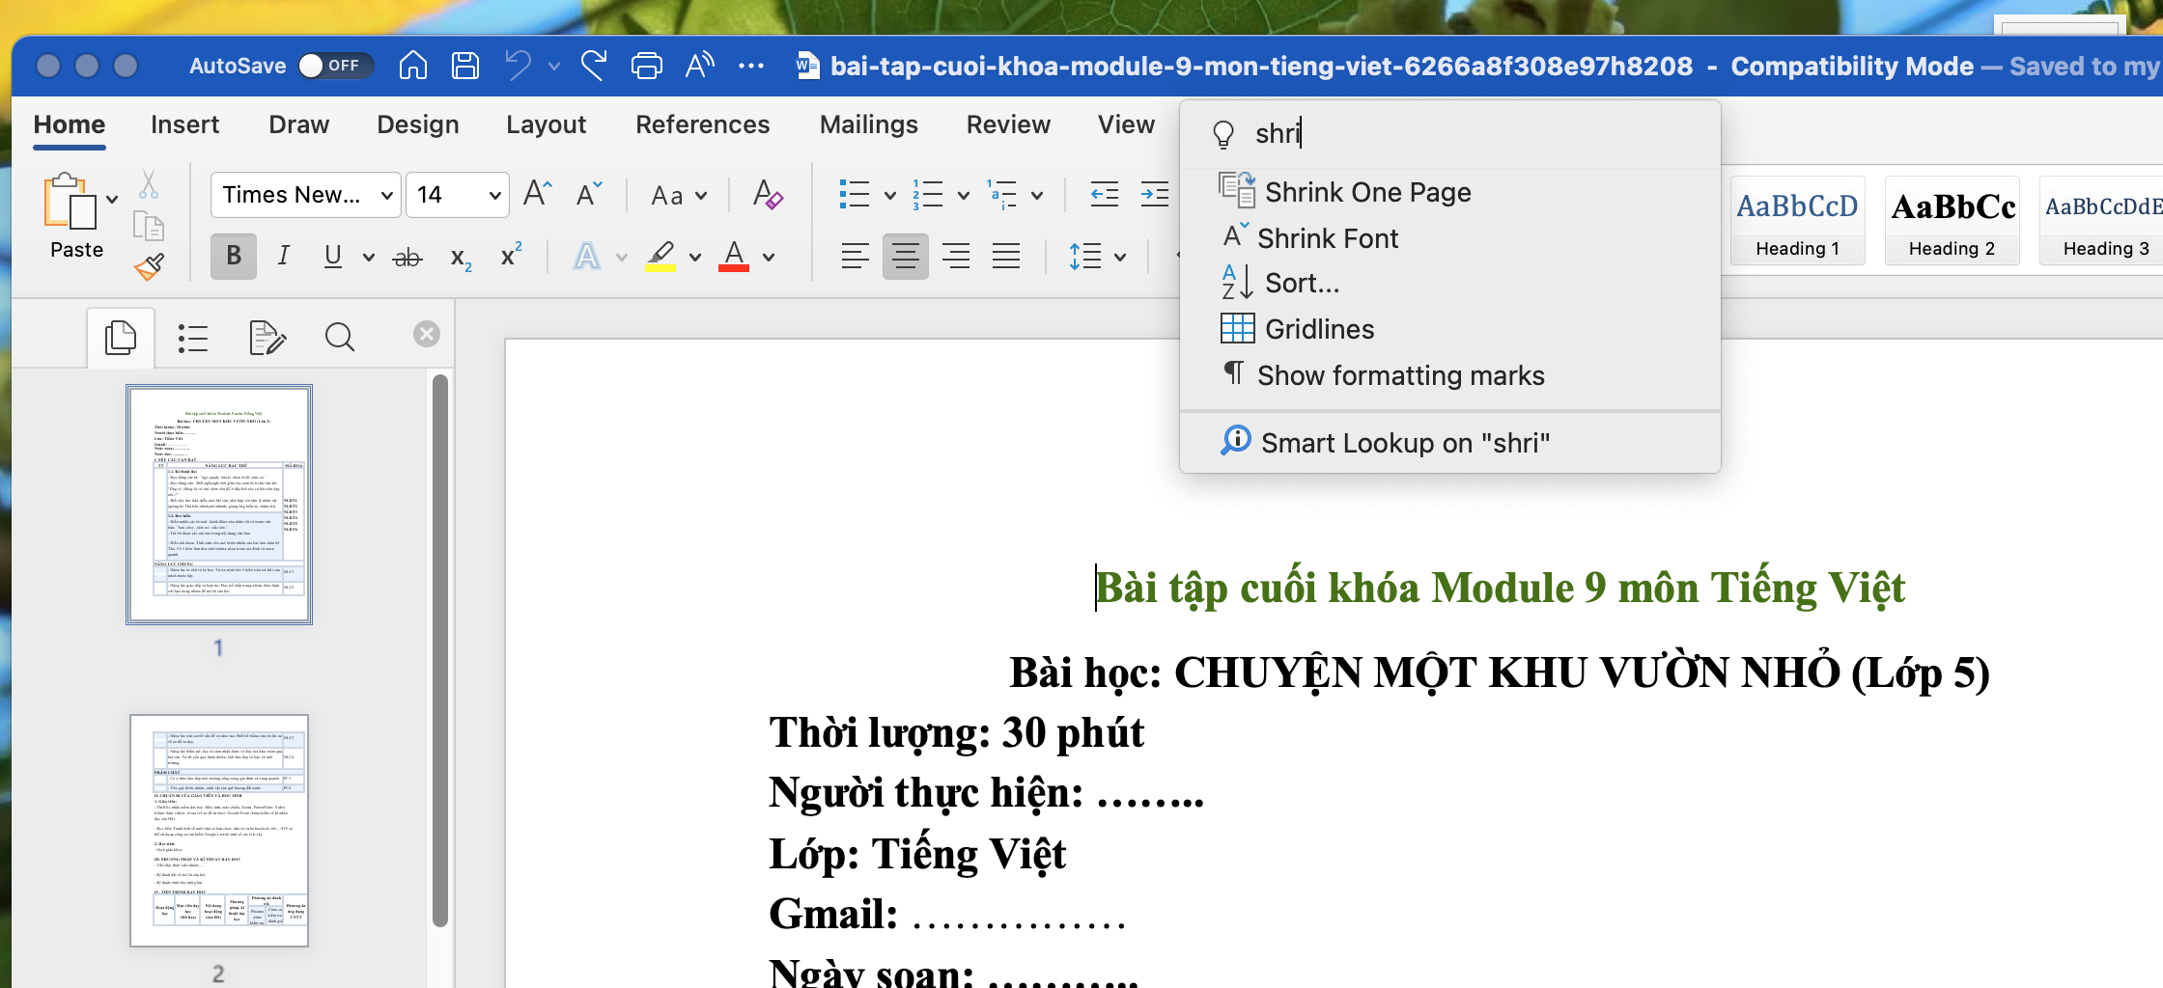Switch to the References tab
The height and width of the screenshot is (988, 2163).
[702, 124]
